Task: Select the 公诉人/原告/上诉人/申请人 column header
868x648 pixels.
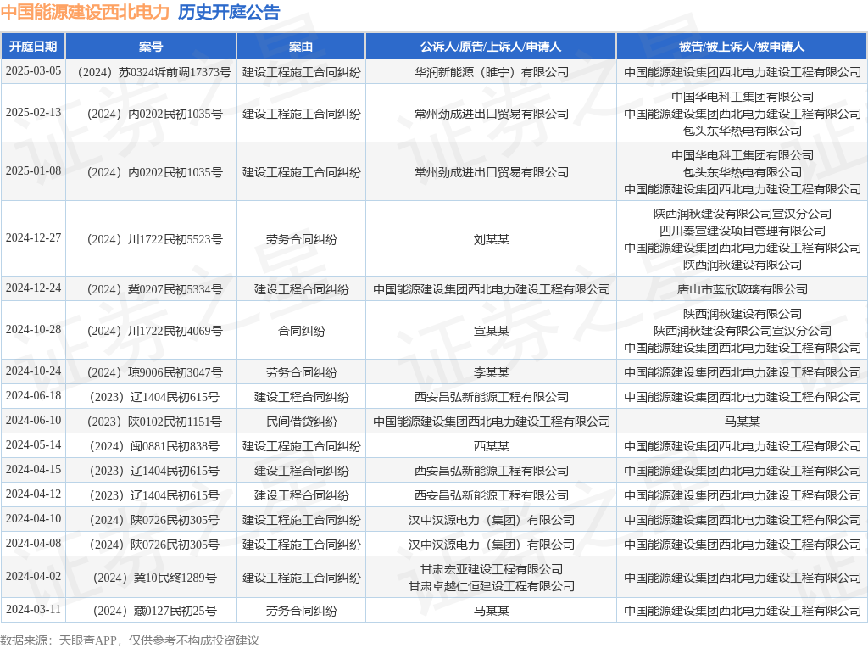Action: point(491,47)
